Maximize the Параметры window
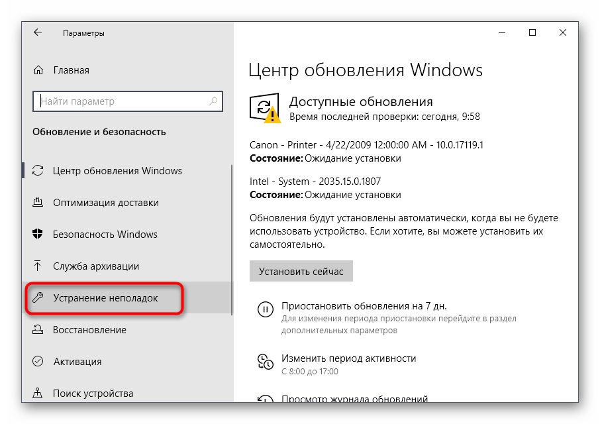 532,32
